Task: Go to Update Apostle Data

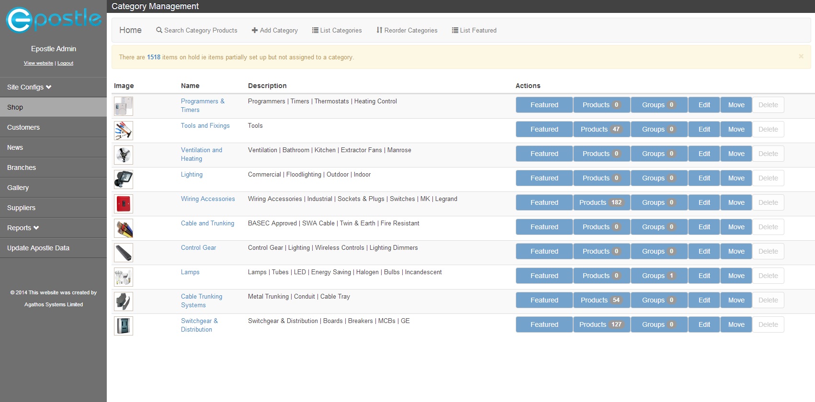Action: click(38, 248)
